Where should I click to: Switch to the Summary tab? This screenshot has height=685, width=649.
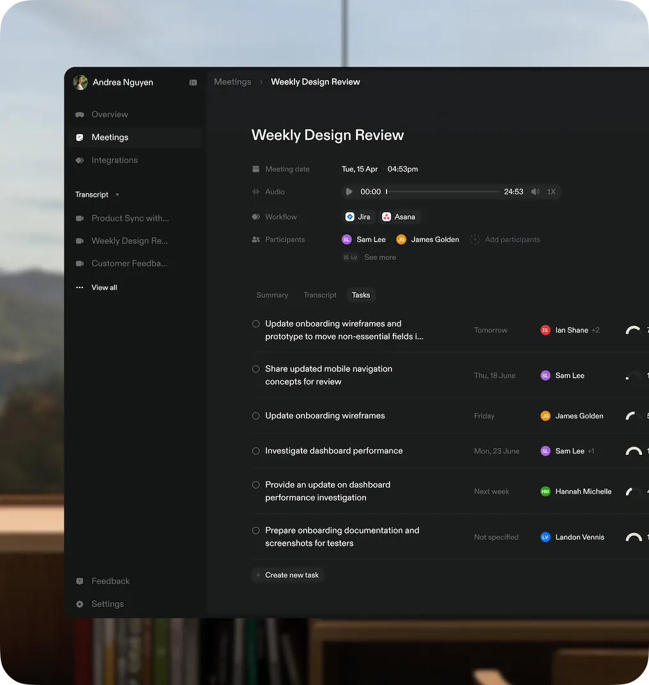coord(272,295)
